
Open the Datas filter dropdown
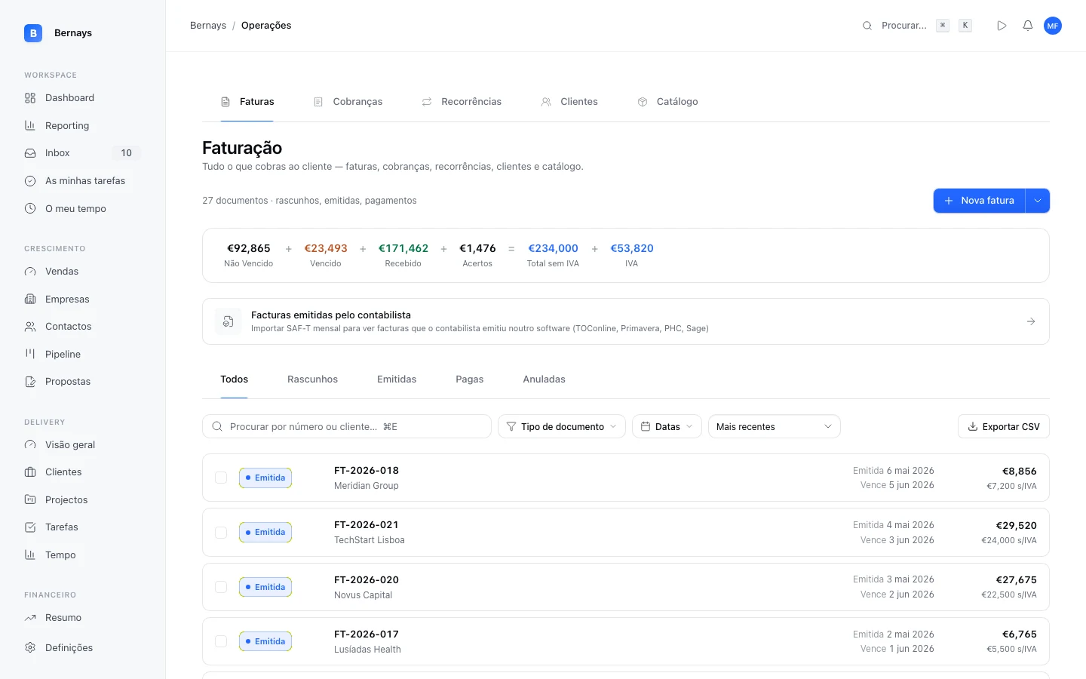[667, 426]
